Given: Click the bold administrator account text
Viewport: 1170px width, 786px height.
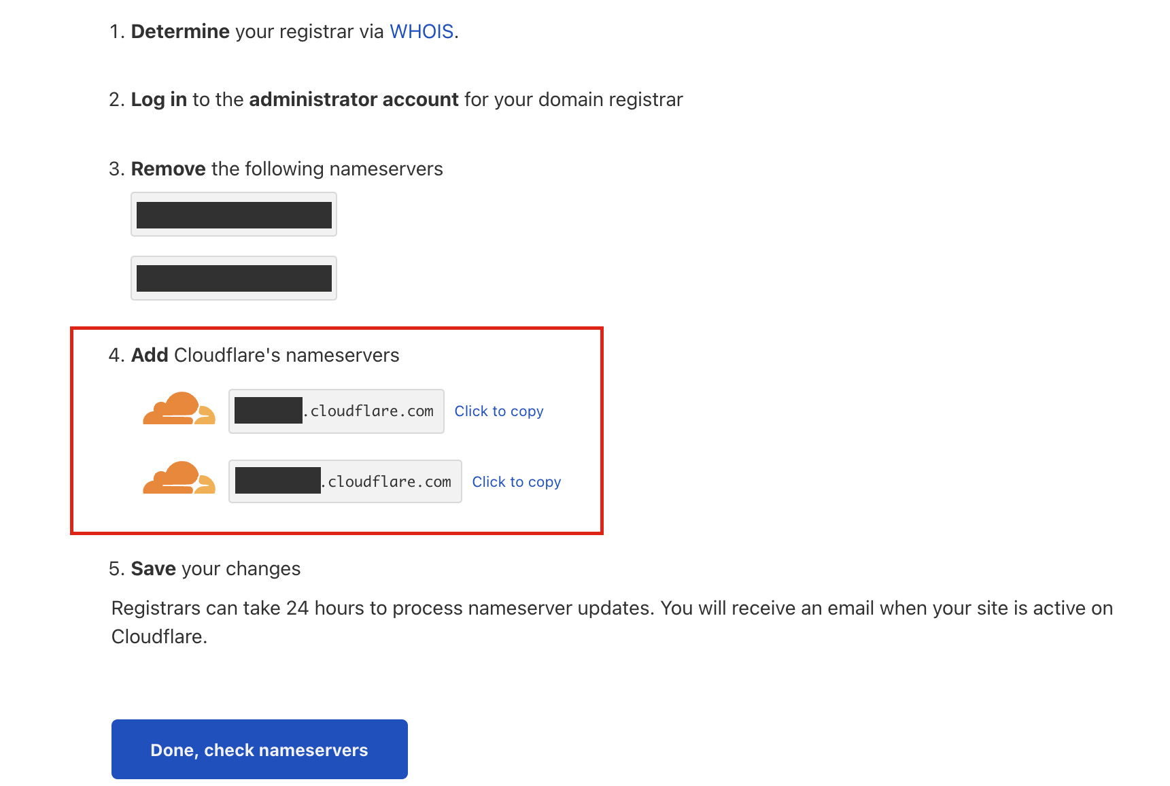Looking at the screenshot, I should pyautogui.click(x=354, y=99).
